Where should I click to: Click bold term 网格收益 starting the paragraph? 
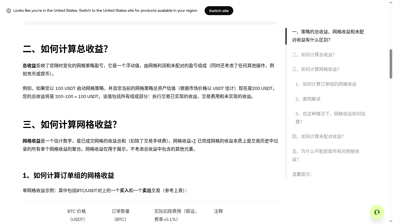32,141
